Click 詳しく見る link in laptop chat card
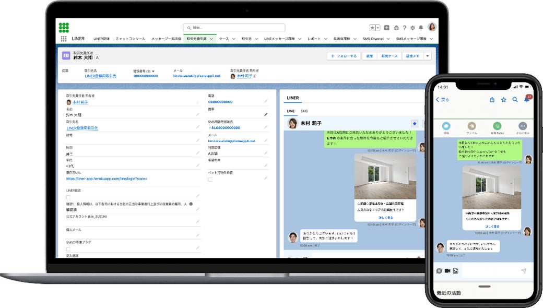543x308 pixels. 385,218
